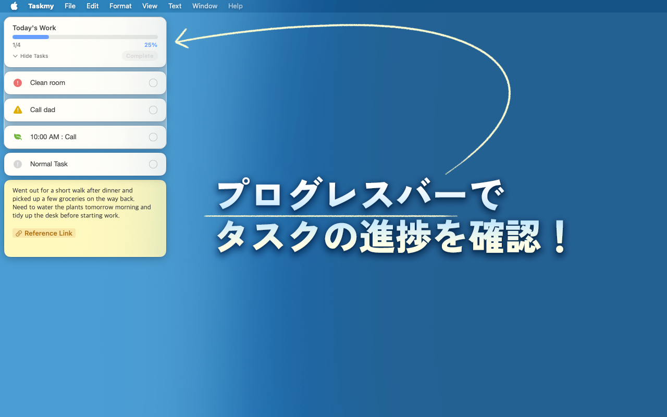Click the yellow warning icon on Call dad
The height and width of the screenshot is (417, 667).
tap(18, 110)
